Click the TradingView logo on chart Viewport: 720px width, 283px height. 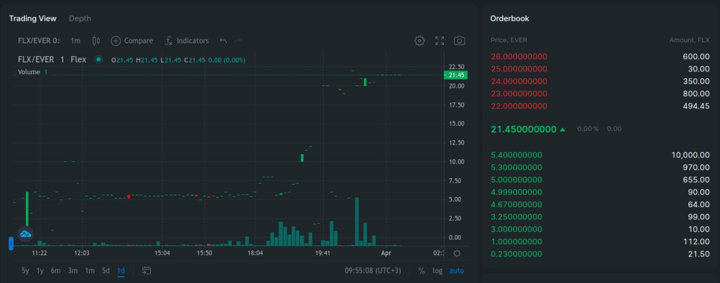pyautogui.click(x=25, y=233)
